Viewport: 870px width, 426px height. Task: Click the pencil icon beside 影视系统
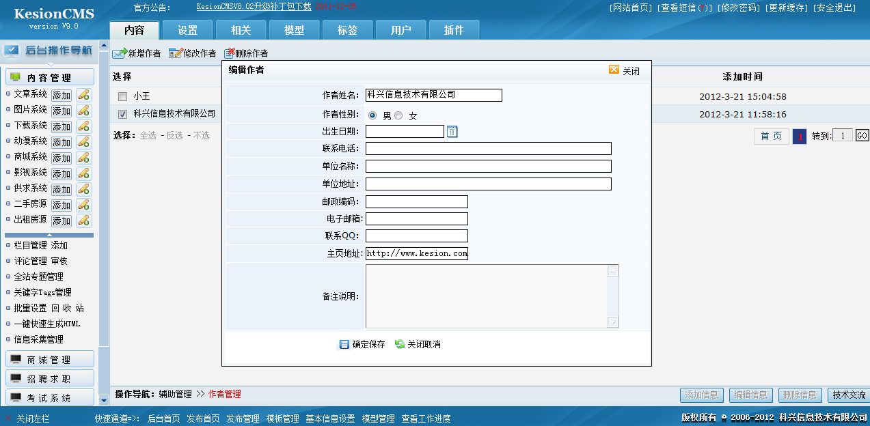(83, 173)
